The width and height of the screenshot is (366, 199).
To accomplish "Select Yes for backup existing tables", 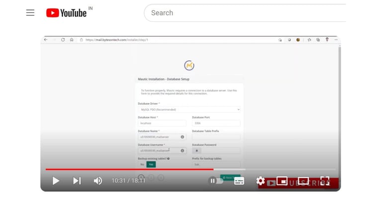I will (151, 165).
